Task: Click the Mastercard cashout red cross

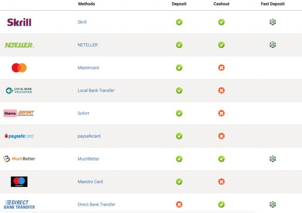Action: (x=222, y=68)
